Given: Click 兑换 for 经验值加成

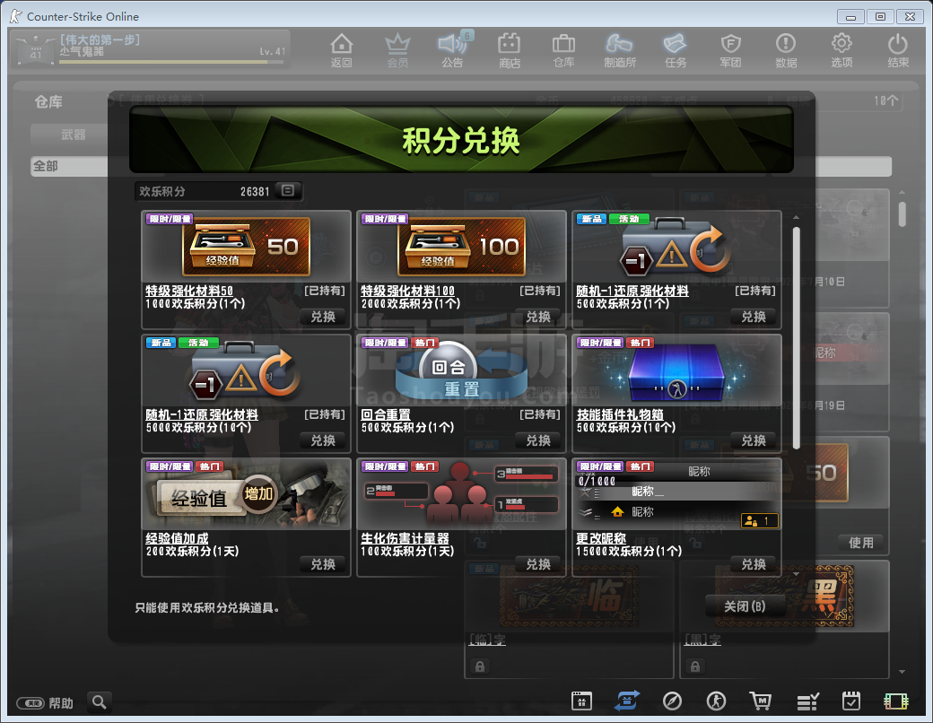Looking at the screenshot, I should click(x=323, y=564).
